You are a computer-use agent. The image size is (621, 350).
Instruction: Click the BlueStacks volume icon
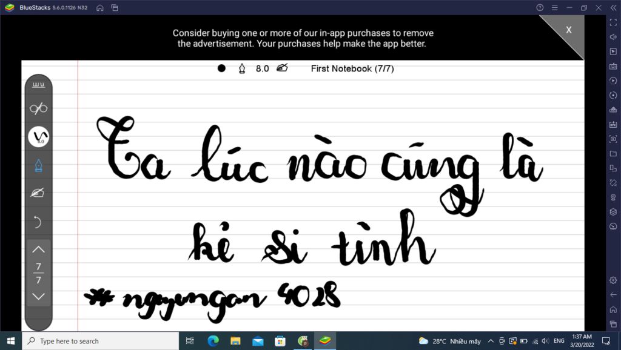(x=613, y=37)
